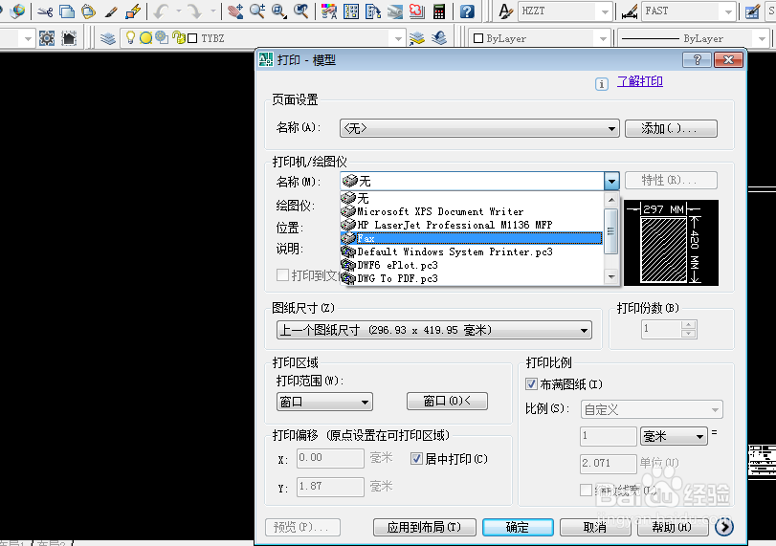Click the Text Style icon beside HZZT

tap(505, 11)
